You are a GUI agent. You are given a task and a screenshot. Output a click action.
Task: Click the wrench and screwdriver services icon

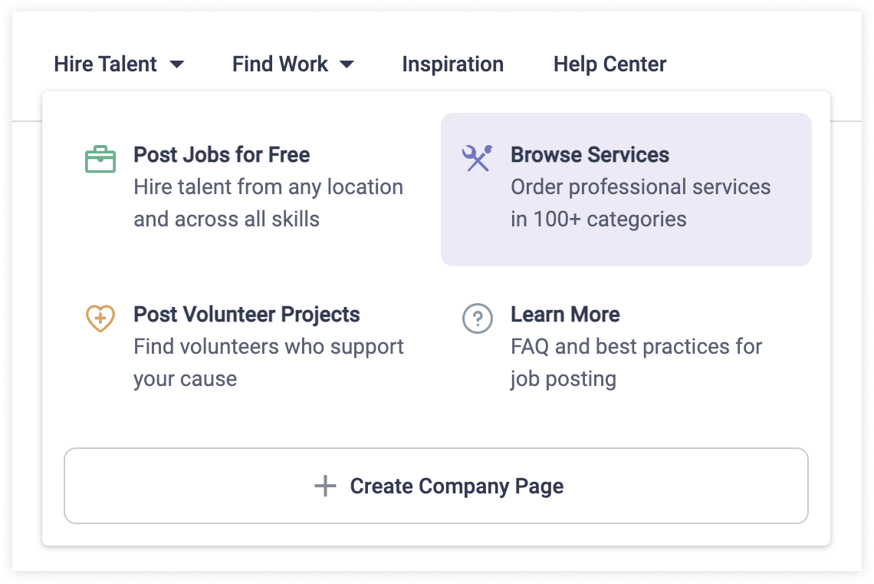(477, 158)
